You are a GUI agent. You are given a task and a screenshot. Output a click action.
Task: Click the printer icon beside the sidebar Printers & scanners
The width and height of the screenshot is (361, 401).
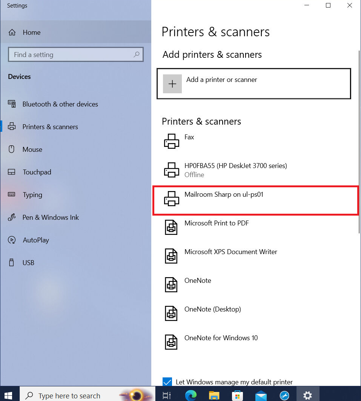[x=11, y=126]
